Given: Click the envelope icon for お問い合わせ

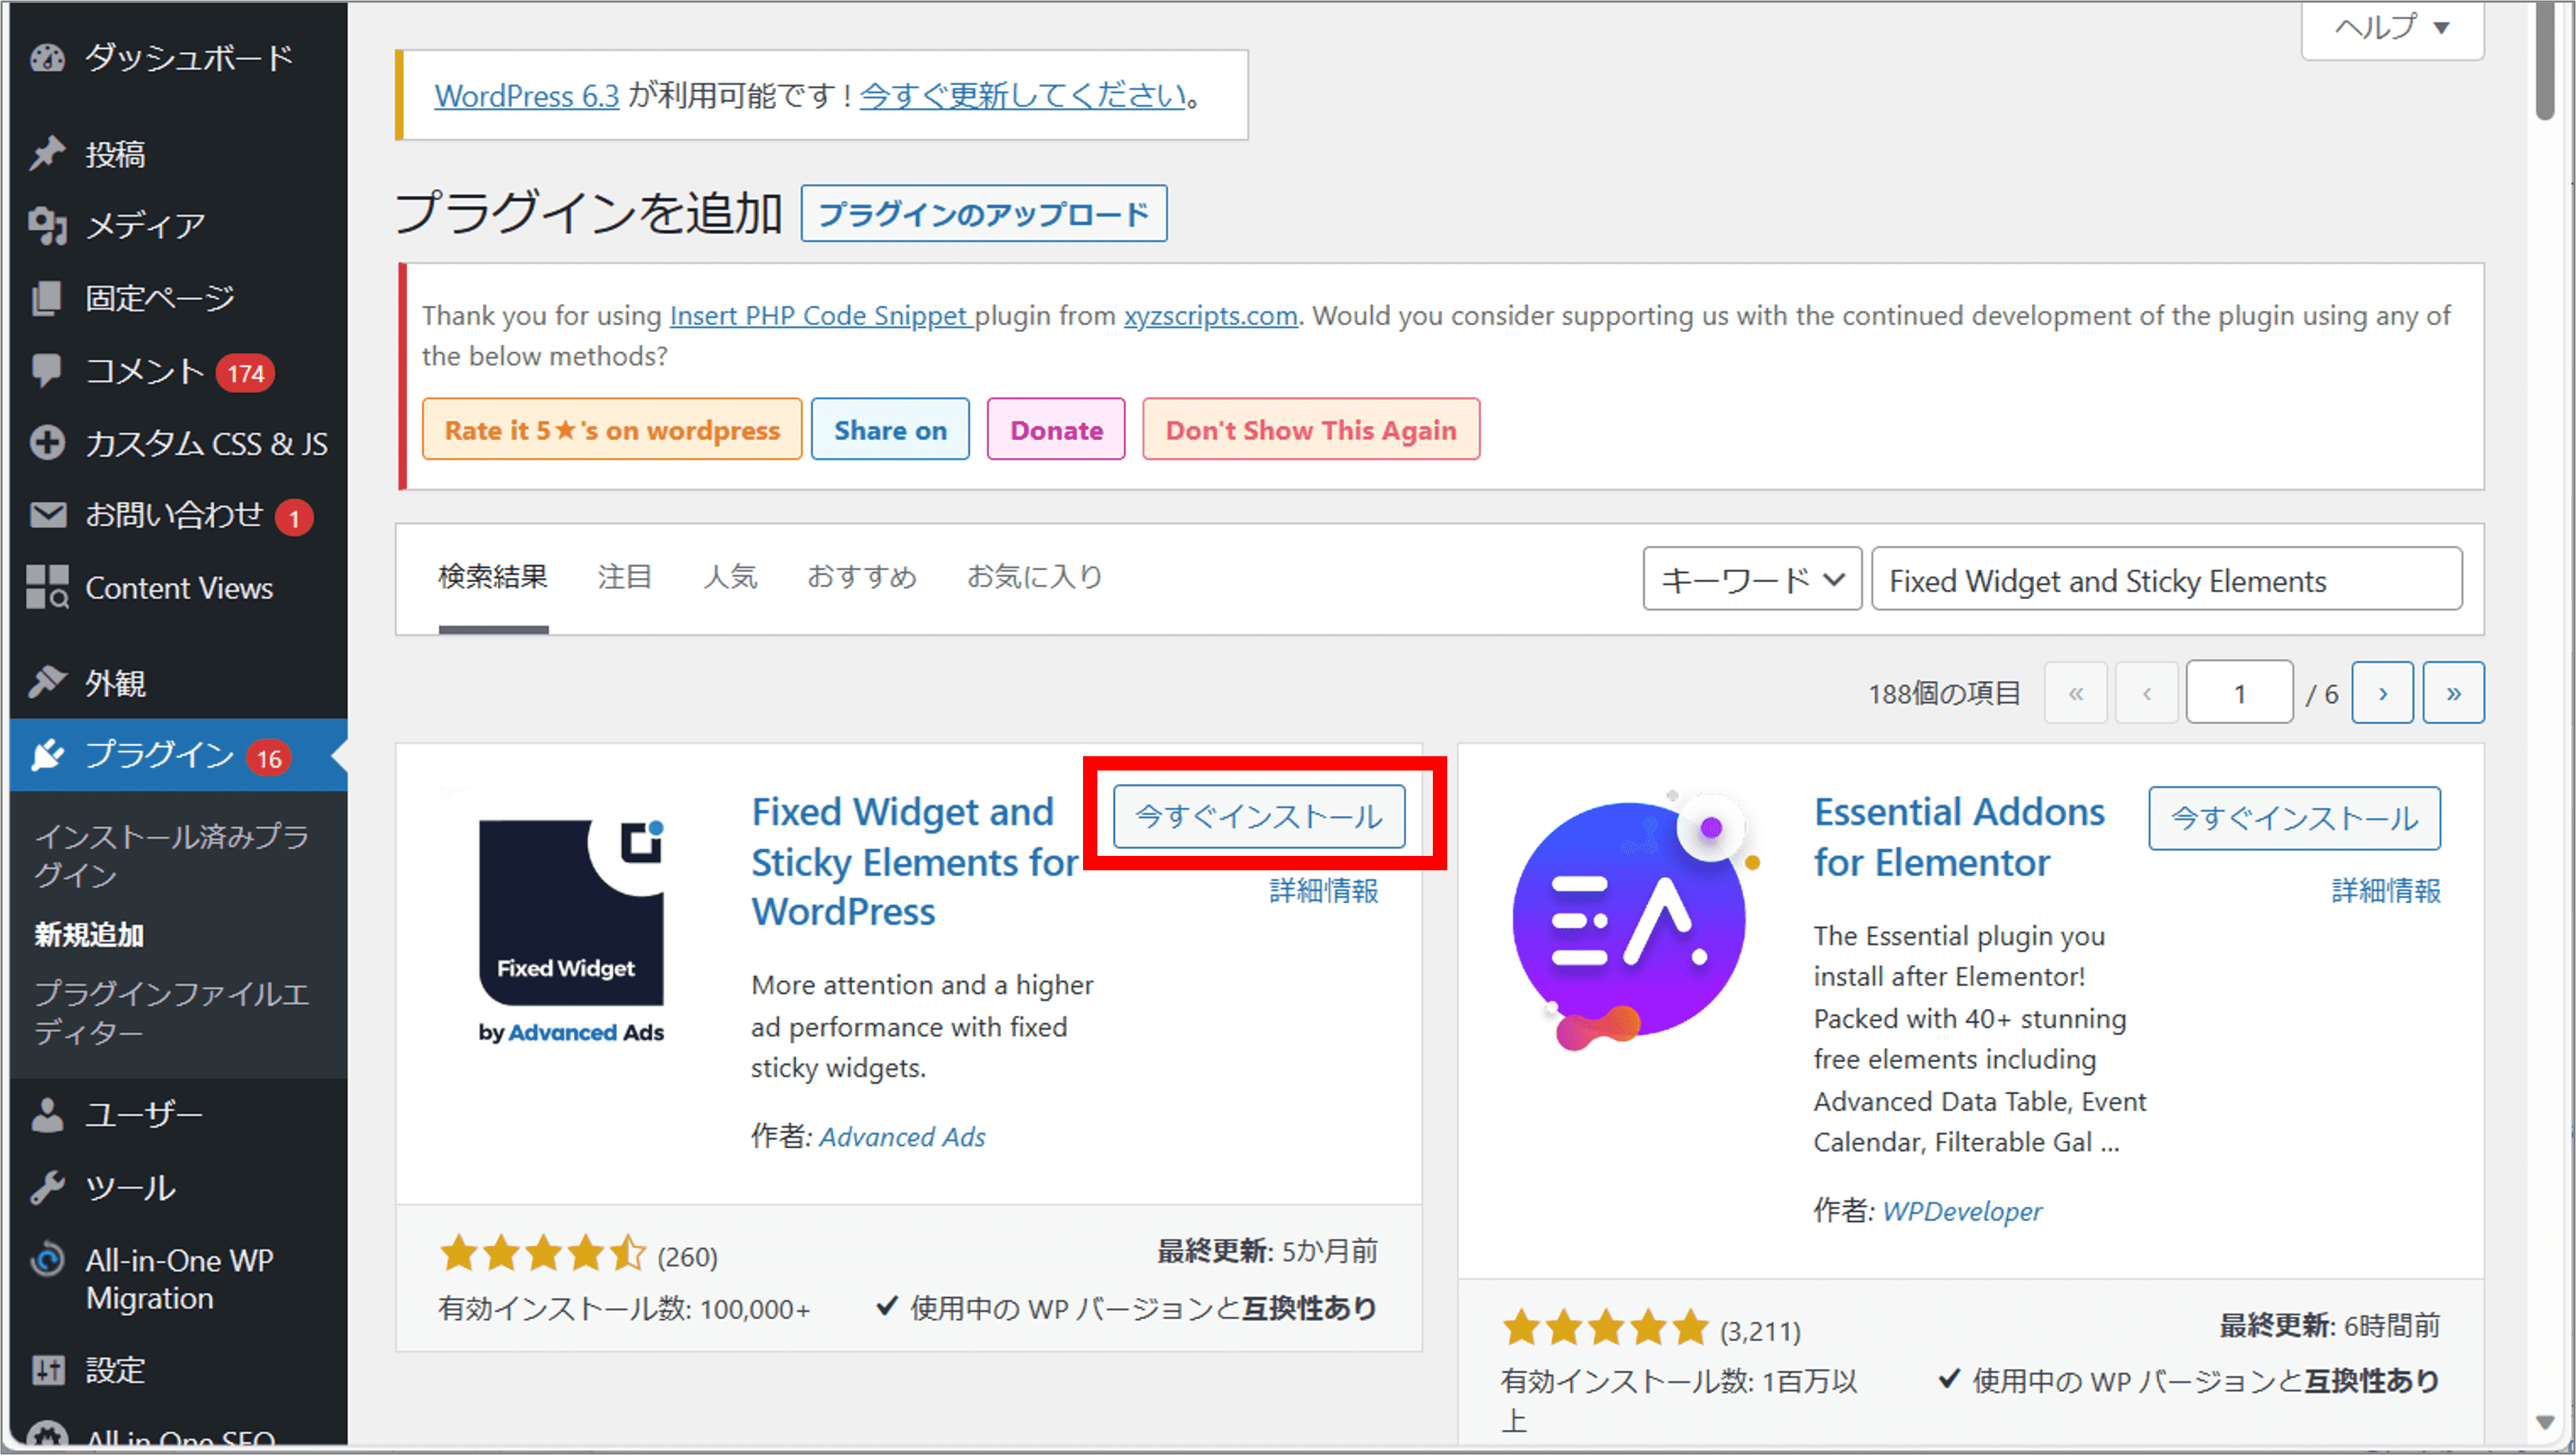Looking at the screenshot, I should click(x=47, y=515).
